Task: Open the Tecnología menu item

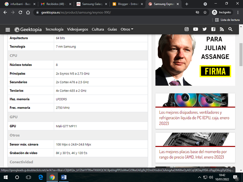Action: tap(54, 29)
